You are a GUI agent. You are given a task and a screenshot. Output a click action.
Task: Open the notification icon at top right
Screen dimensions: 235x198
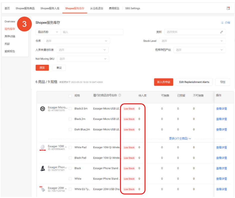pos(228,8)
